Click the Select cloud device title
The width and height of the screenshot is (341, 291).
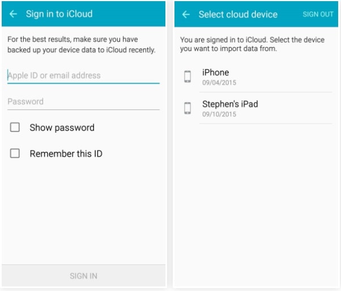(x=238, y=14)
